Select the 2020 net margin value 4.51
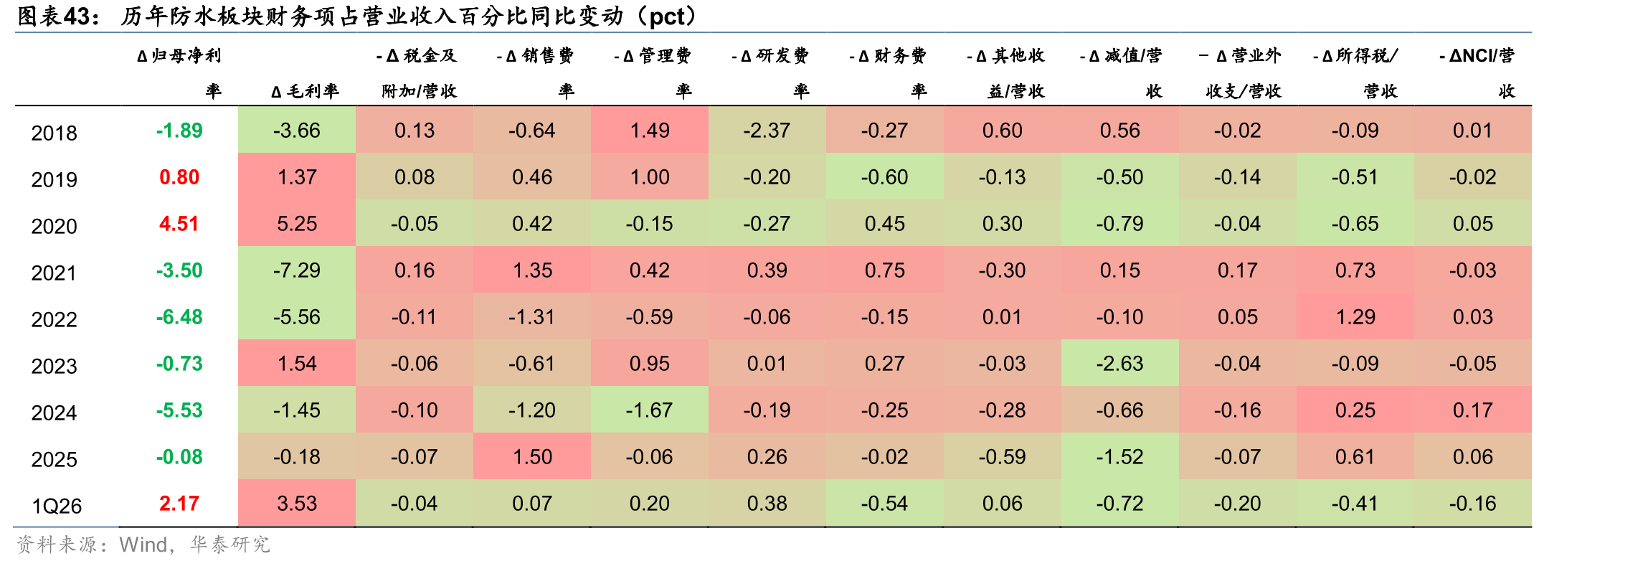Viewport: 1648px width, 566px height. click(179, 224)
